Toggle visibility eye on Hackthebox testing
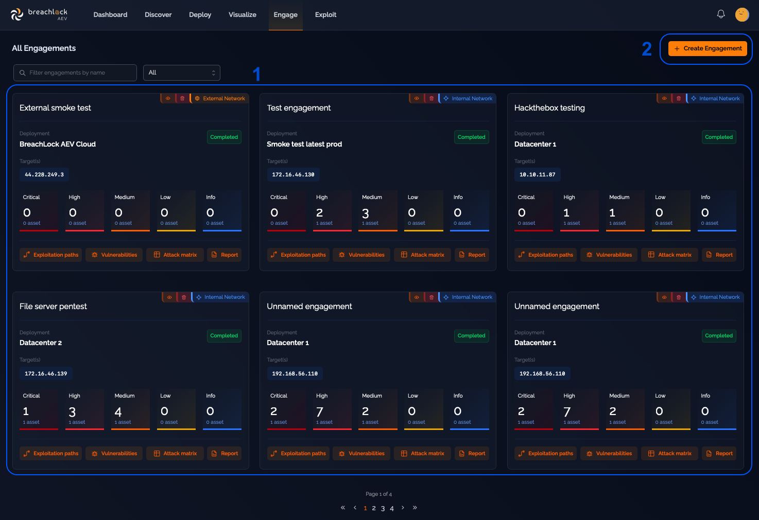This screenshot has height=520, width=759. [x=664, y=98]
